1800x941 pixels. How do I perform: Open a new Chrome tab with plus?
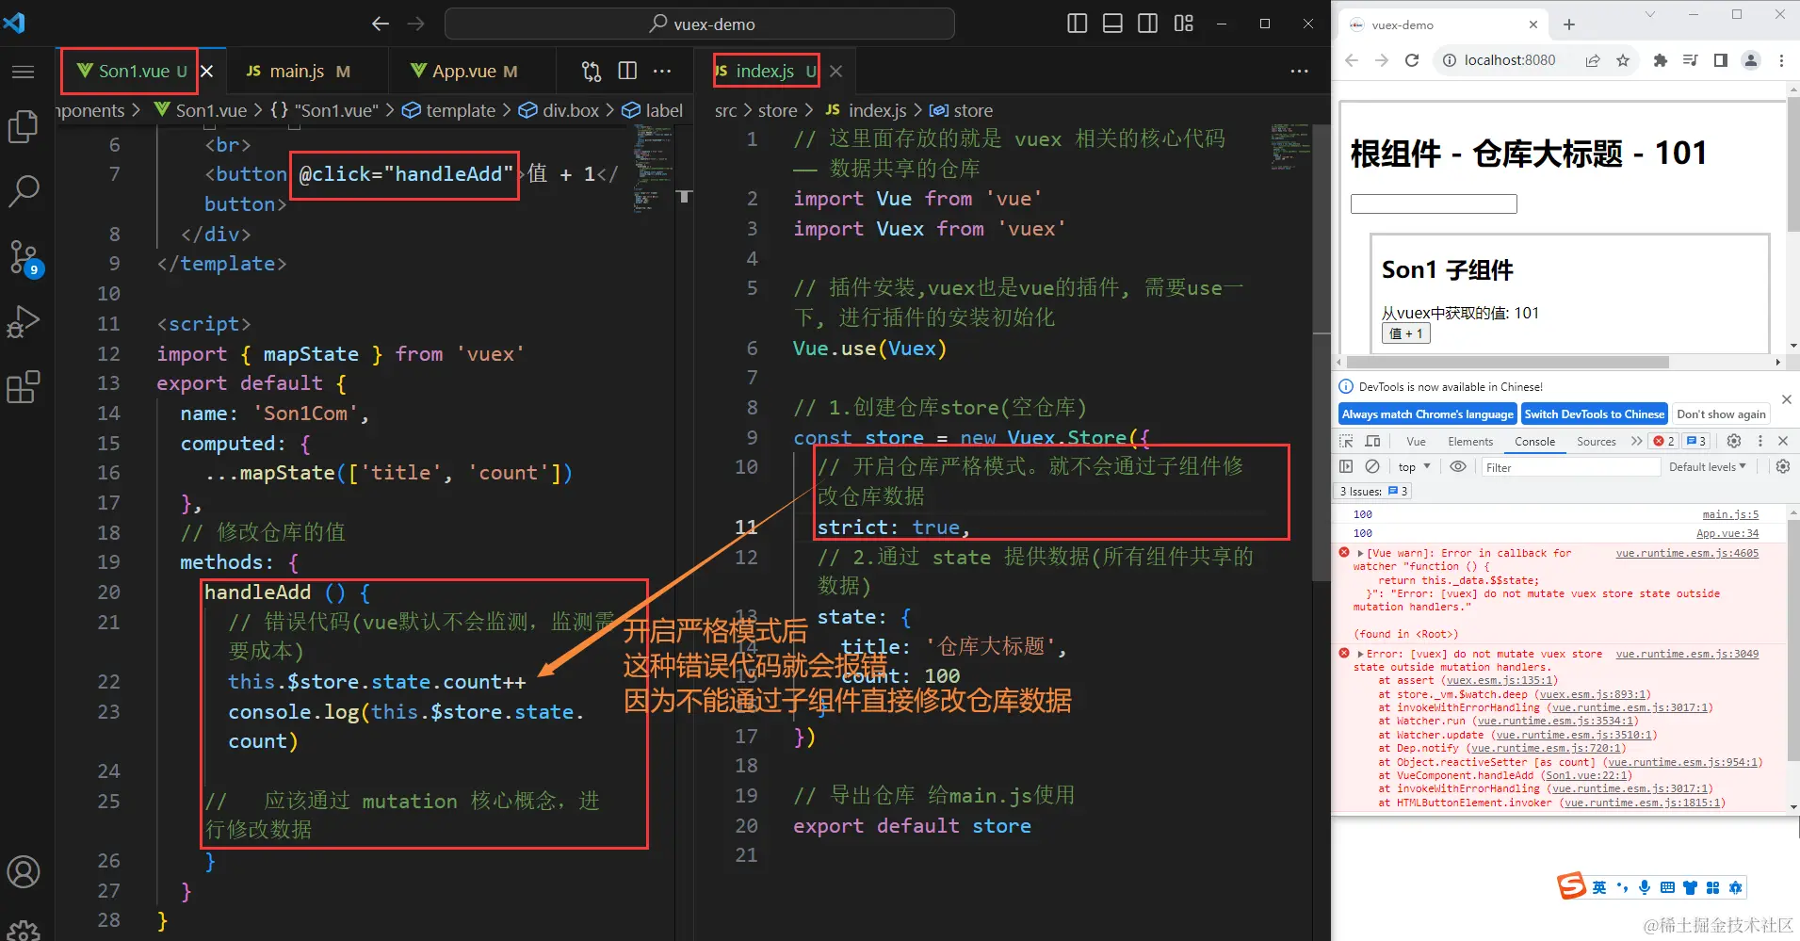tap(1569, 24)
